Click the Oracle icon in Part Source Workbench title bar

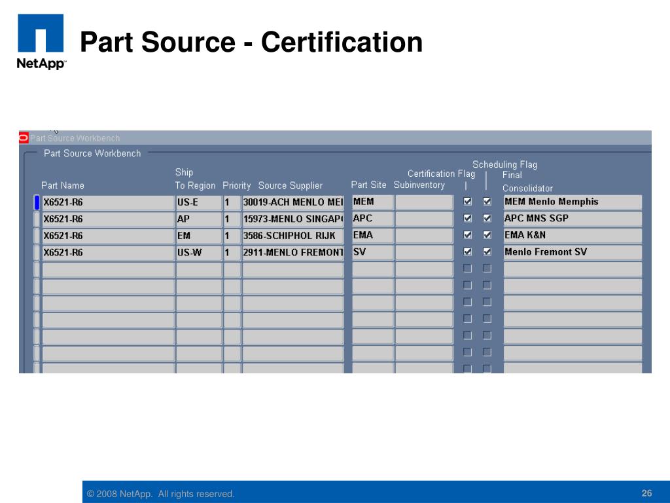point(24,138)
